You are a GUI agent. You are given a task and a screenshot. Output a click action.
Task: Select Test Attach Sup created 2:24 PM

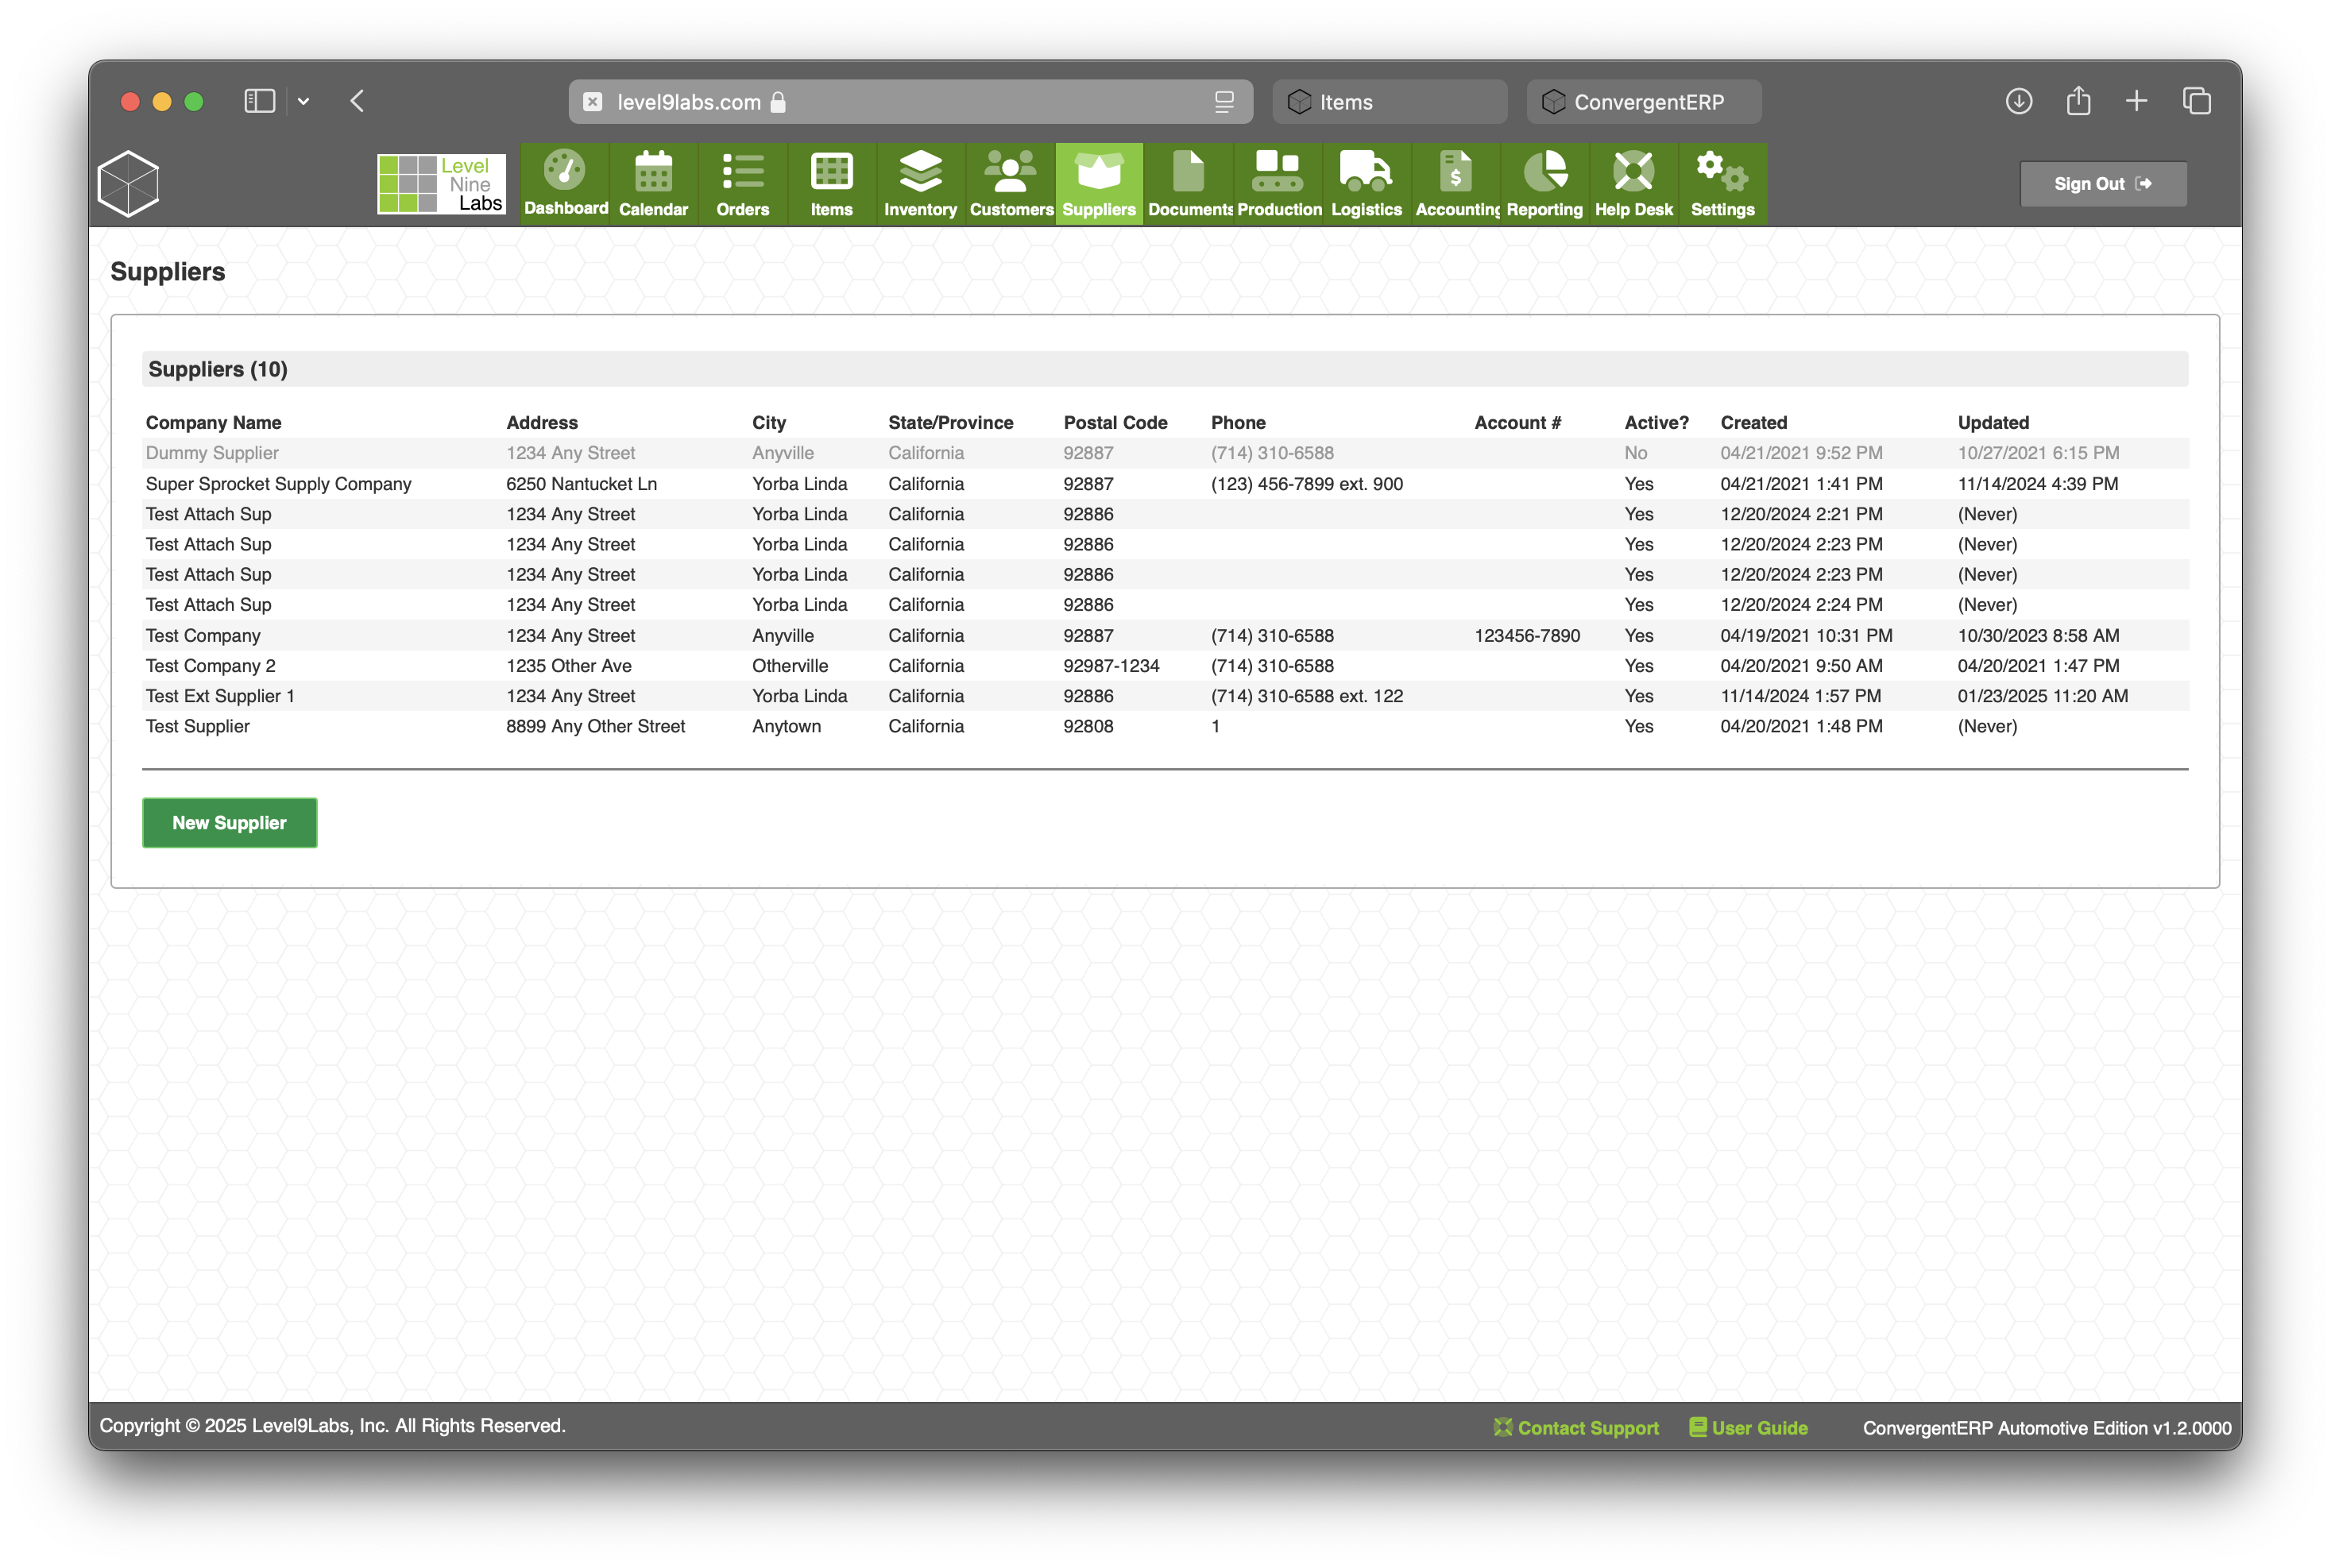click(1165, 605)
